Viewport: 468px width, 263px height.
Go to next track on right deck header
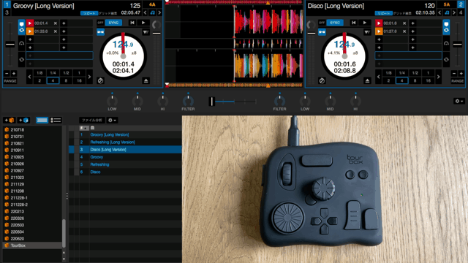[x=454, y=12]
